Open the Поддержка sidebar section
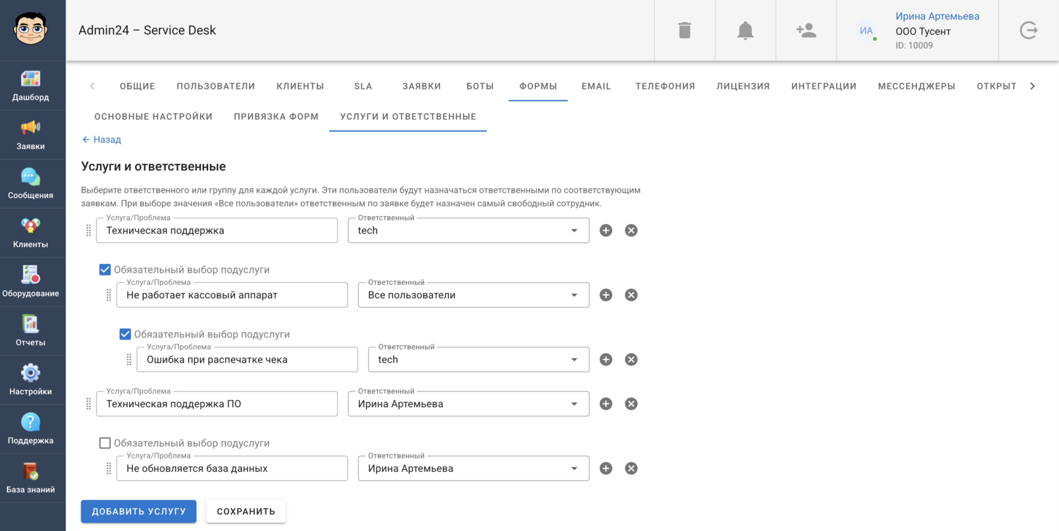This screenshot has width=1059, height=531. click(x=30, y=429)
